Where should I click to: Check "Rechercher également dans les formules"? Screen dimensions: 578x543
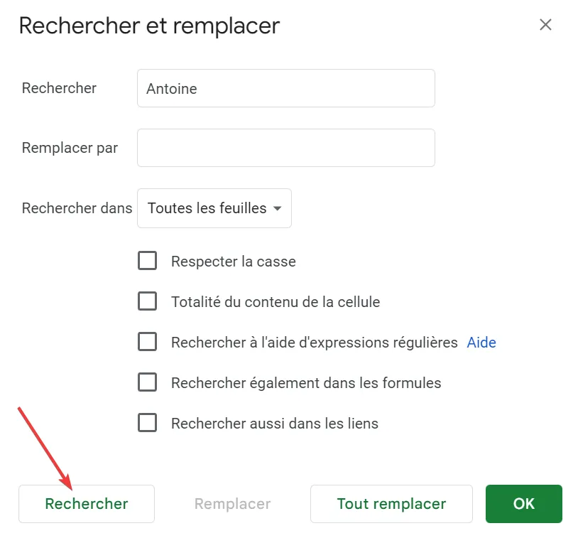click(147, 382)
